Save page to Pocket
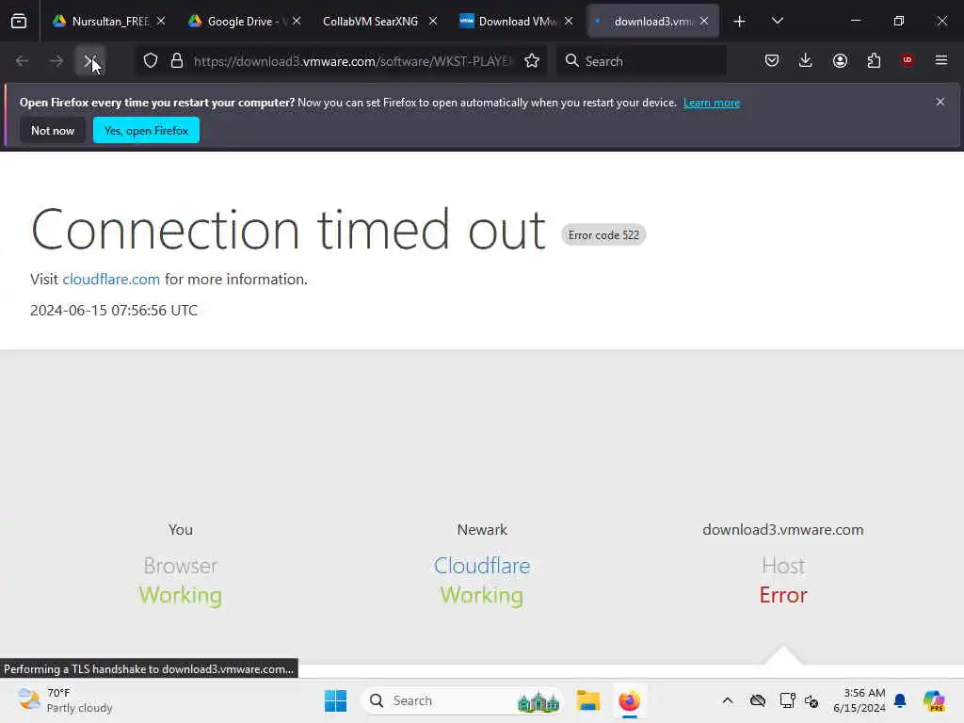 click(772, 60)
